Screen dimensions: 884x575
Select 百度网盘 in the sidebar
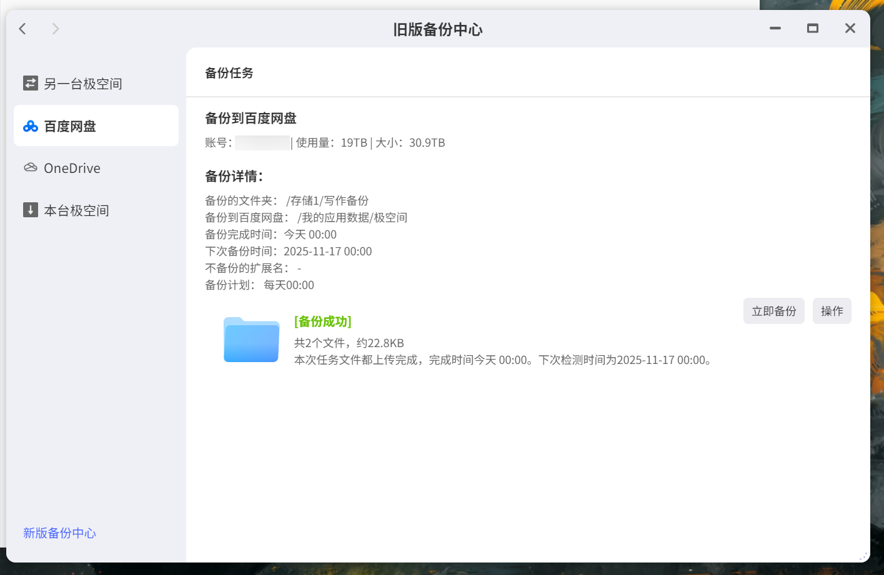pos(96,125)
